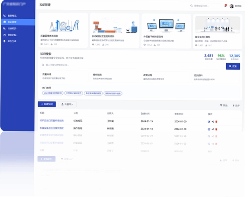This screenshot has height=197, width=245.
Task: Click the 质量管理体系指南 card title
Action: 49,36
